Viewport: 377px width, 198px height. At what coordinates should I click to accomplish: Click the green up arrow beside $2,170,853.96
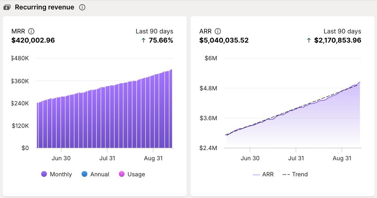click(x=309, y=40)
